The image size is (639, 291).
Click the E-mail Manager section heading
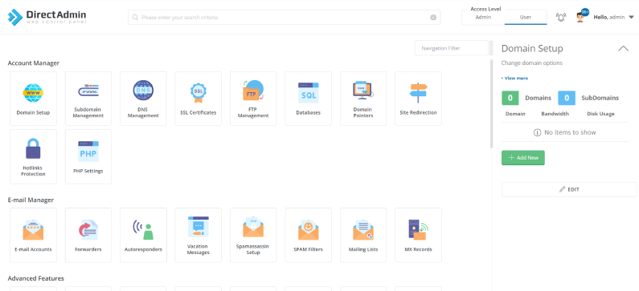pos(31,200)
